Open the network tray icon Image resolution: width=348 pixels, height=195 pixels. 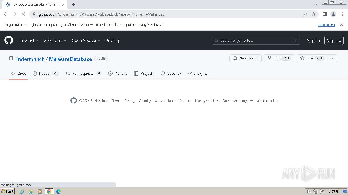pos(316,191)
